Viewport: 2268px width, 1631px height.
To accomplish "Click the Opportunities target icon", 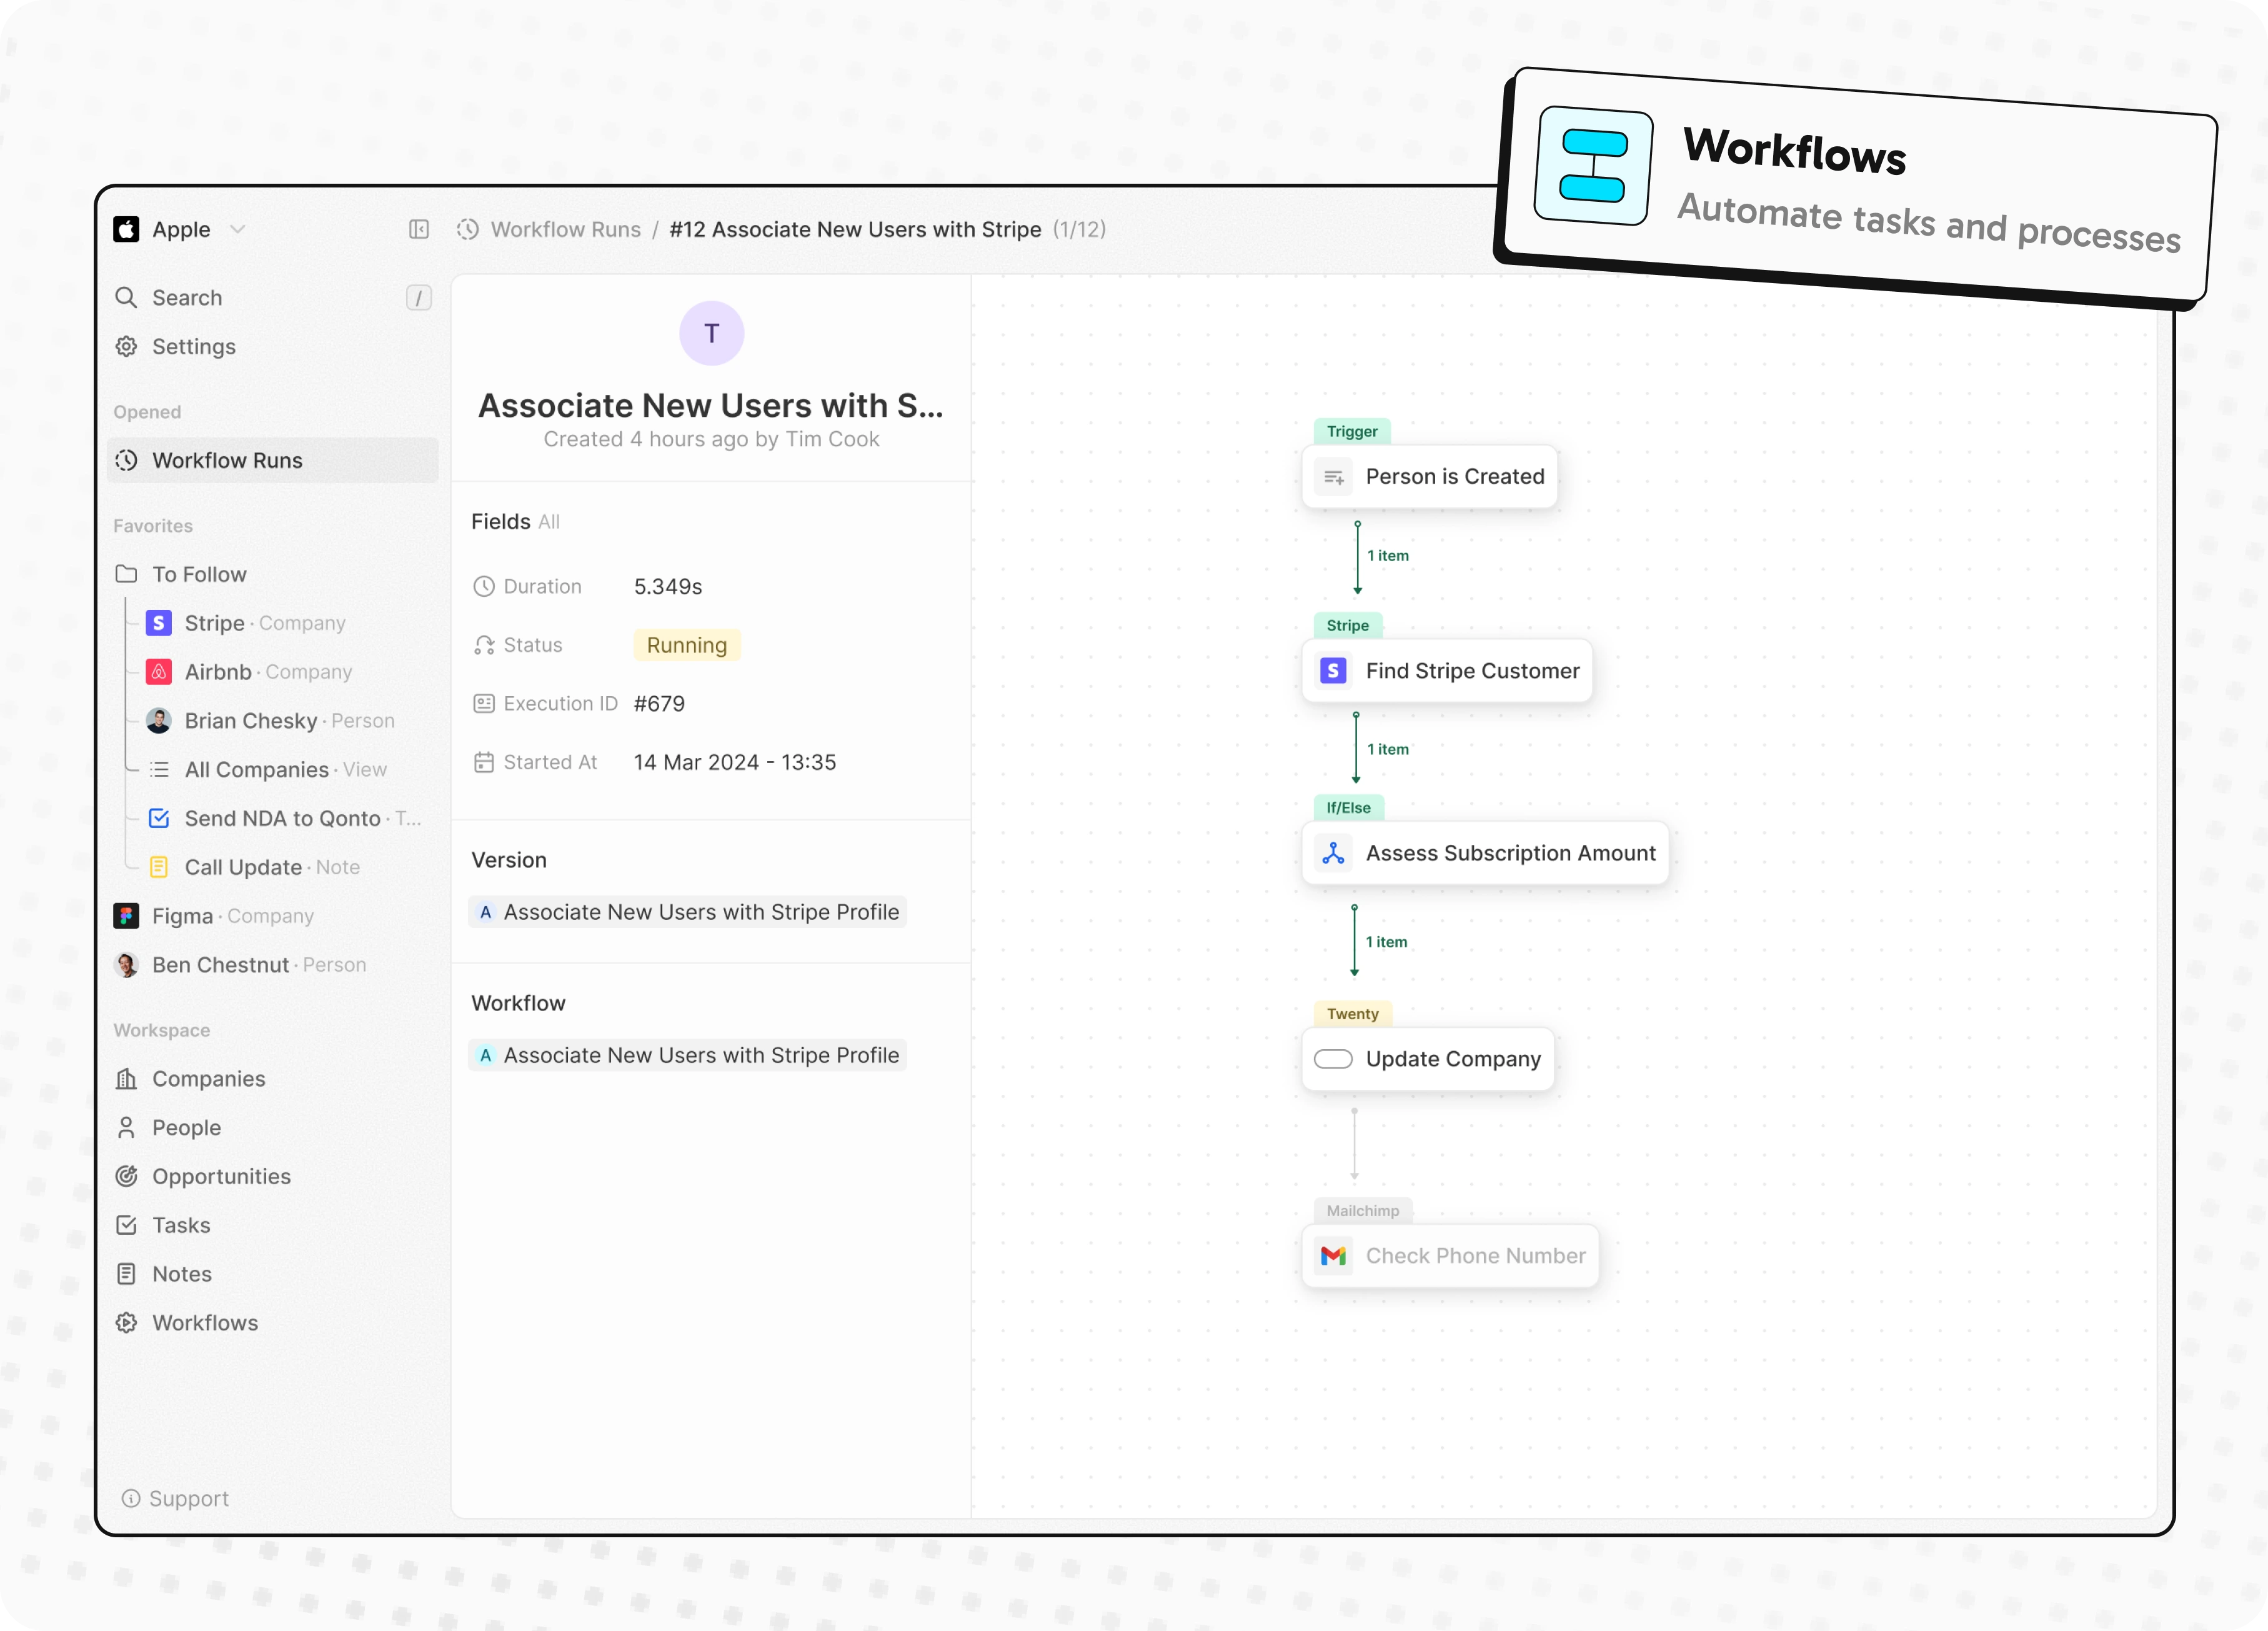I will (126, 1176).
